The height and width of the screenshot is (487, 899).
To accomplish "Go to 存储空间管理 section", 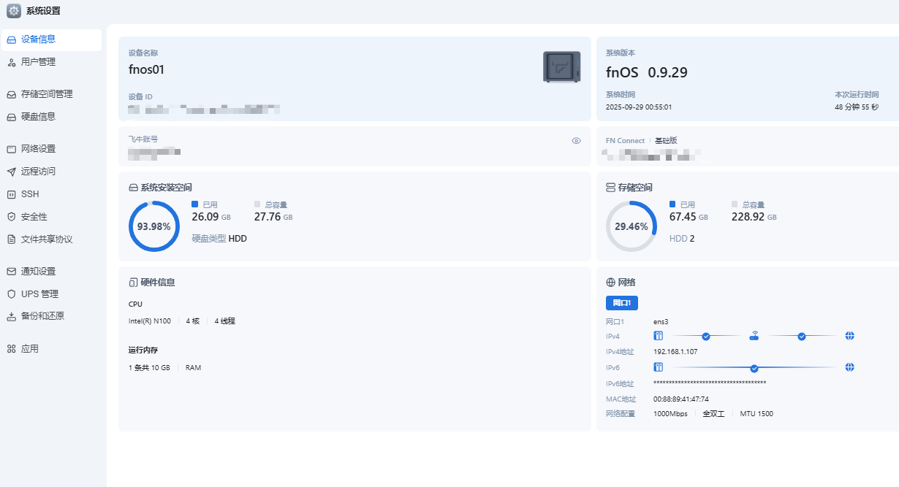I will tap(51, 94).
